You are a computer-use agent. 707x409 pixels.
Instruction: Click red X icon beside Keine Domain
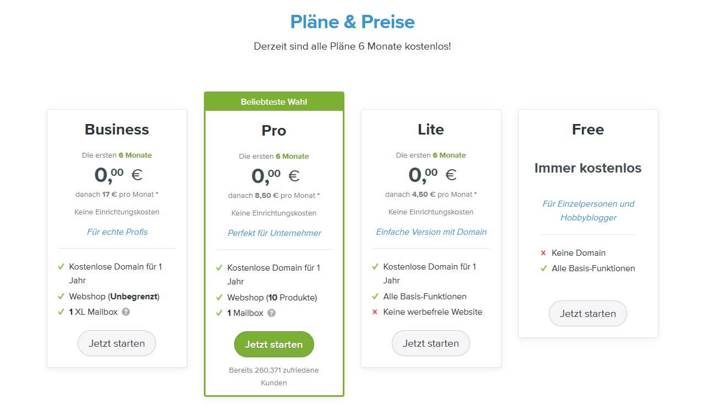pos(543,253)
